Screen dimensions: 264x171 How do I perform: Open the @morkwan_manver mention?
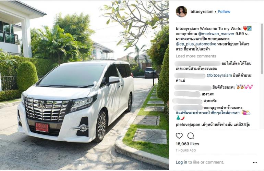216,34
